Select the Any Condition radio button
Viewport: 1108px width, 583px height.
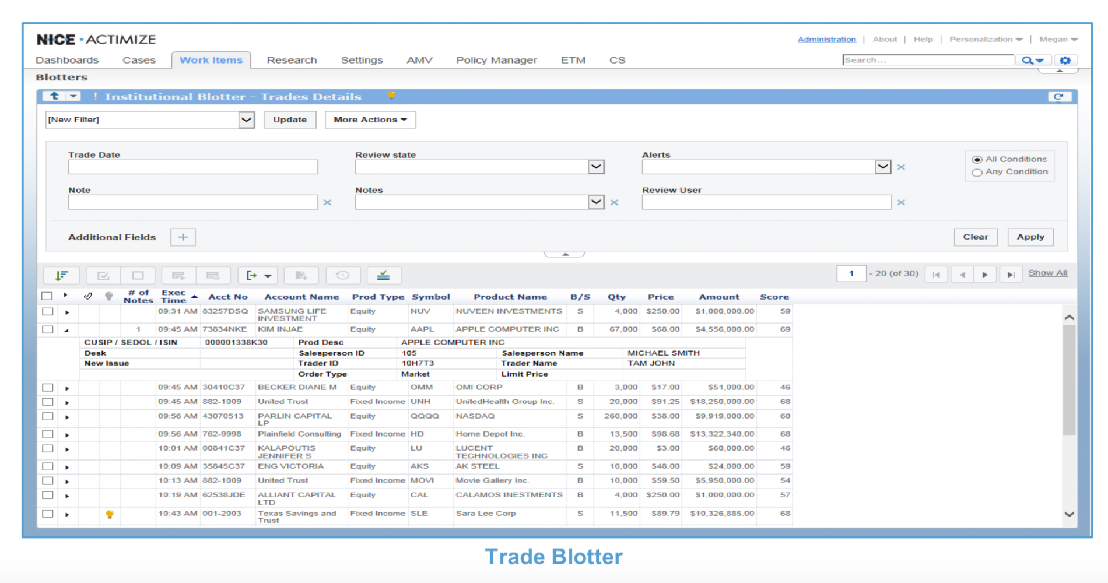pyautogui.click(x=977, y=173)
